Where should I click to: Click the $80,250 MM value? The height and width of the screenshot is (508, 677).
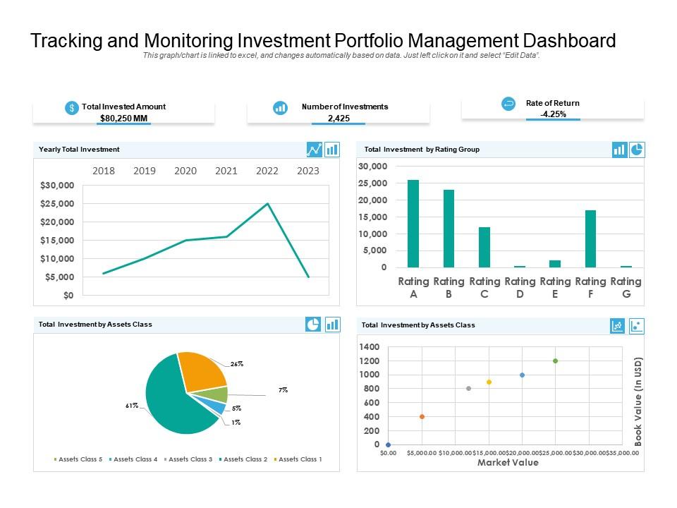[x=123, y=118]
